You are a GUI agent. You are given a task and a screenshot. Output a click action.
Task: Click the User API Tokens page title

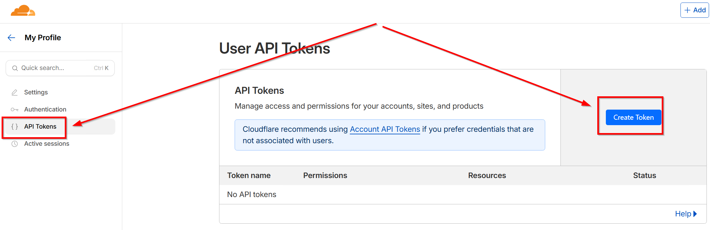(275, 48)
